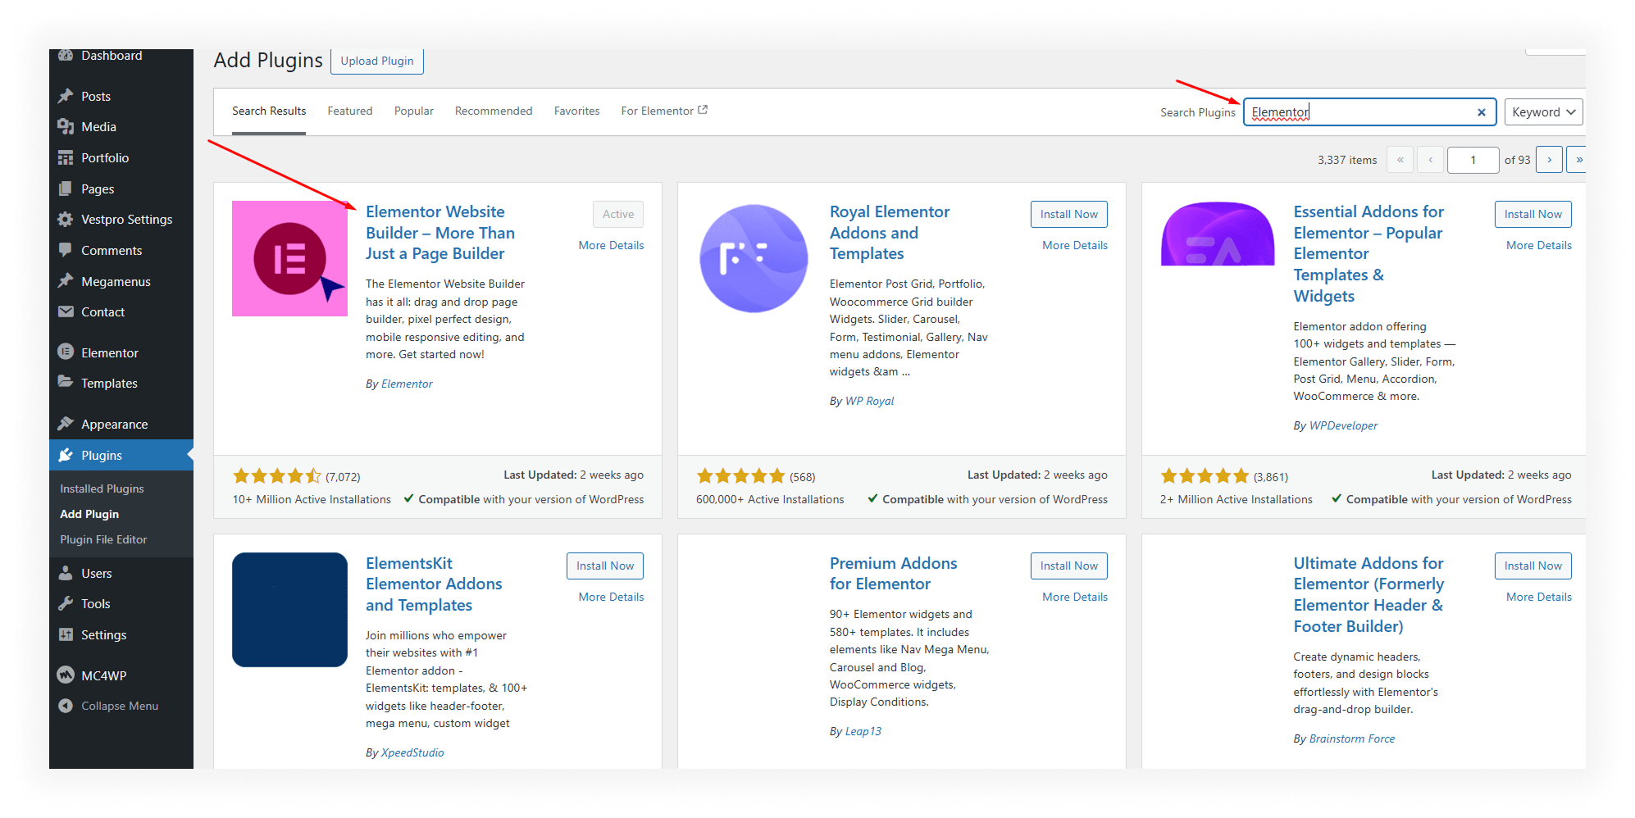Screen dimensions: 1635x818
Task: Jump to the last results page arrow
Action: tap(1577, 160)
